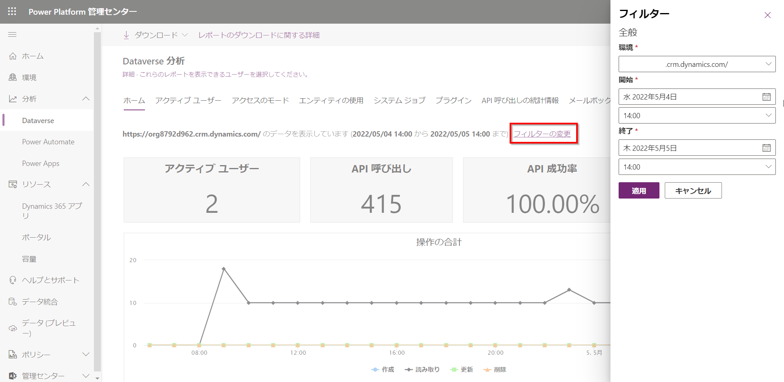The height and width of the screenshot is (382, 784).
Task: Click the start date input field
Action: (x=697, y=97)
